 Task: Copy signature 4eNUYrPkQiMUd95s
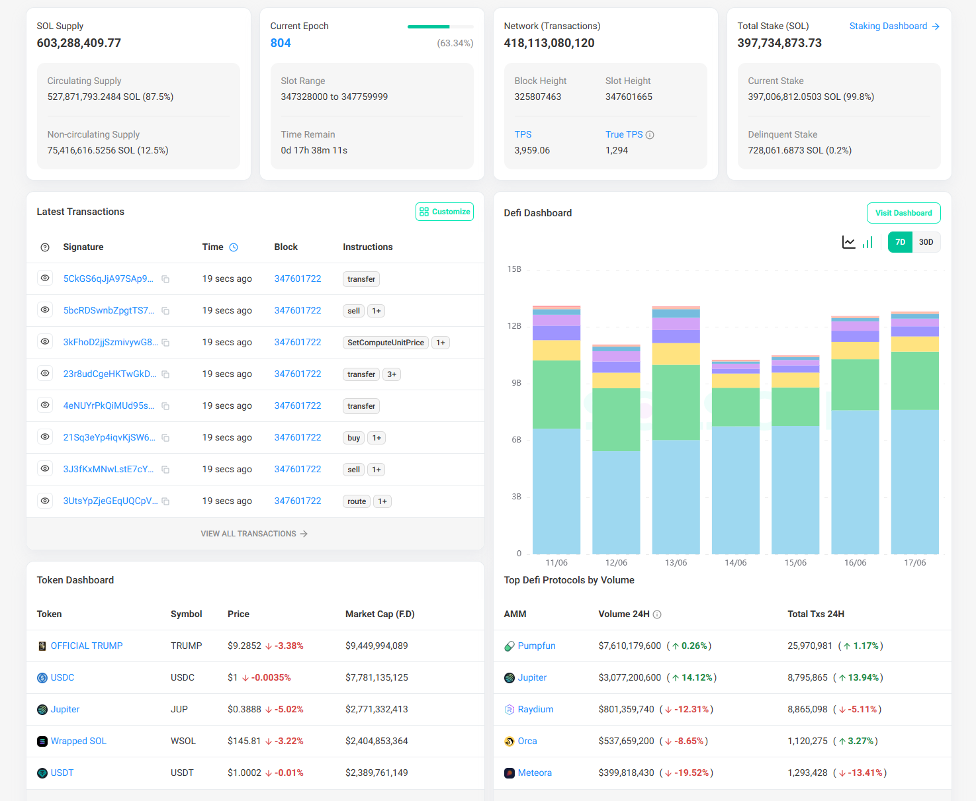(x=165, y=407)
